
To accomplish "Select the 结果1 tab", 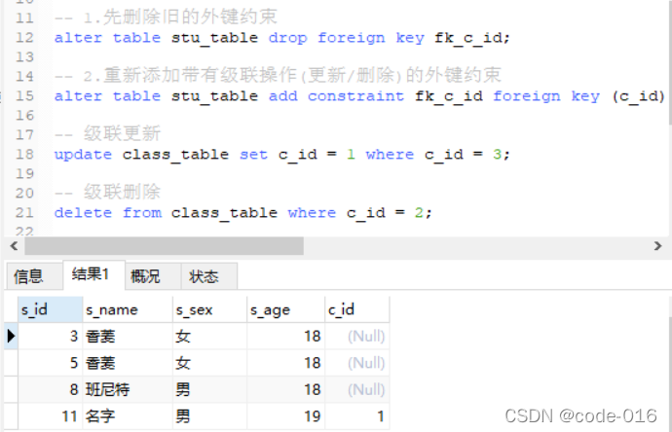I will [x=93, y=274].
